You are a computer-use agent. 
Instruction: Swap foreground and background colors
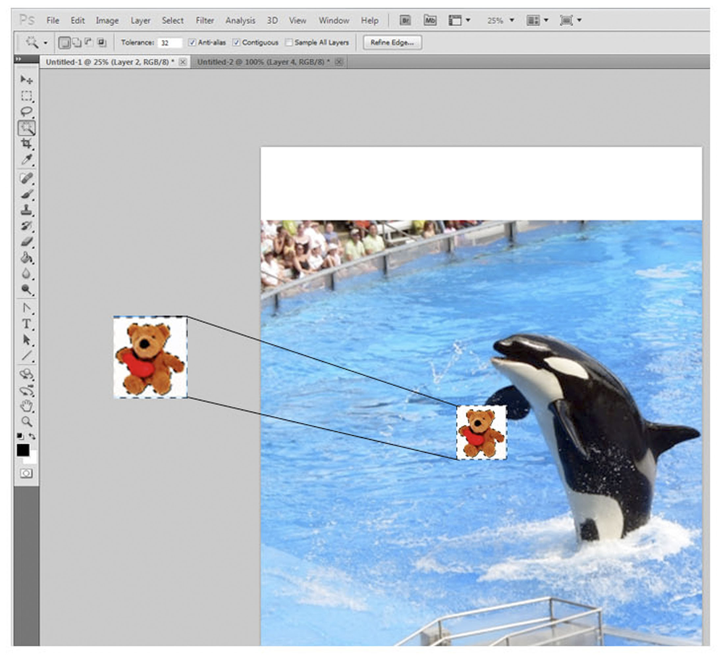pyautogui.click(x=32, y=436)
